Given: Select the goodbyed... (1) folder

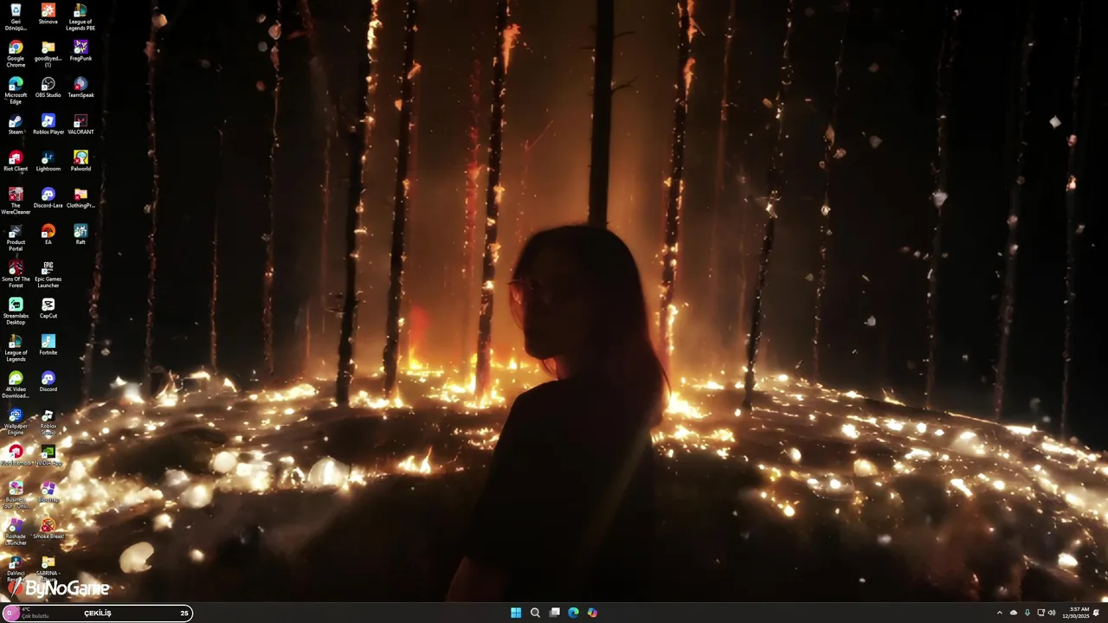Looking at the screenshot, I should click(48, 54).
